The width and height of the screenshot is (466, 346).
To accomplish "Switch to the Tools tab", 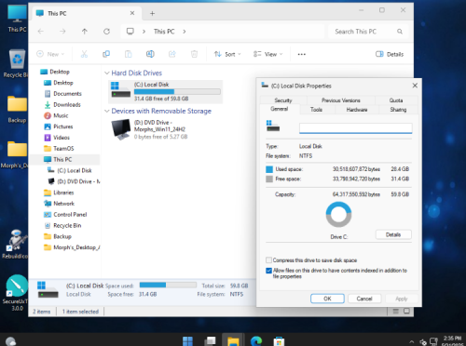I will point(316,110).
